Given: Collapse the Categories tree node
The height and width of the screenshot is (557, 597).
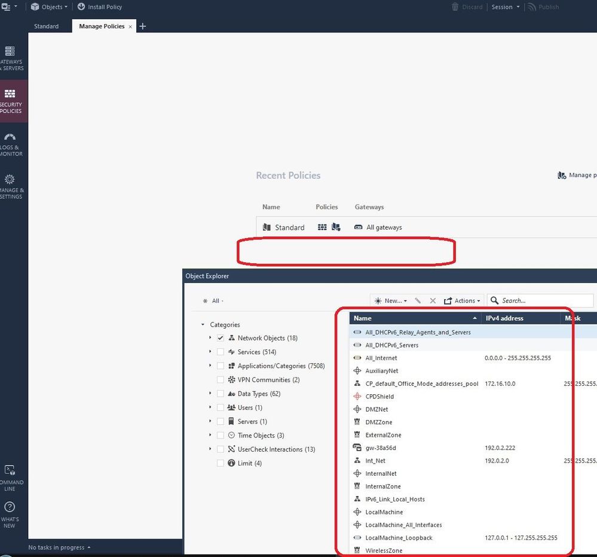Looking at the screenshot, I should 203,324.
